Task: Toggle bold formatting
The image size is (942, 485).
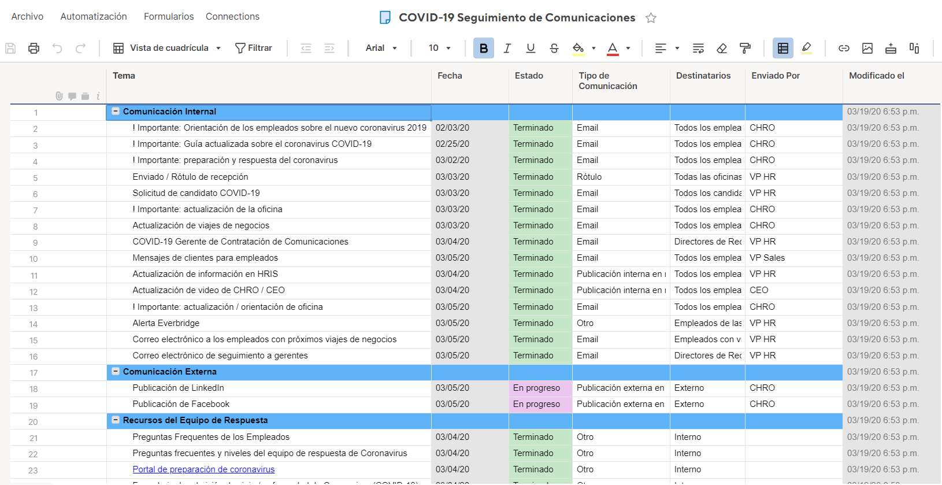Action: (484, 48)
